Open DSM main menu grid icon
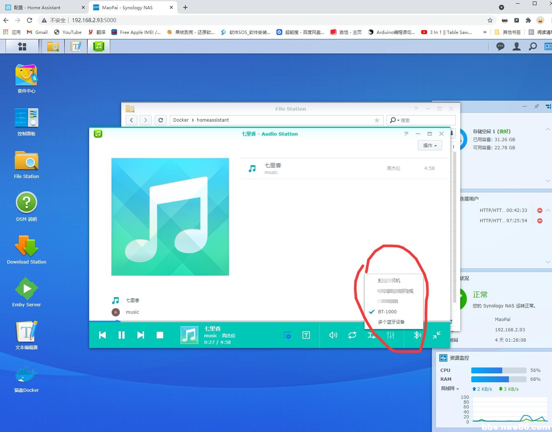The width and height of the screenshot is (552, 432). coord(22,46)
